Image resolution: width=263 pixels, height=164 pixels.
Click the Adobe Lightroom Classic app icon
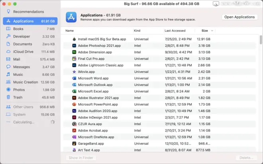coord(74,65)
